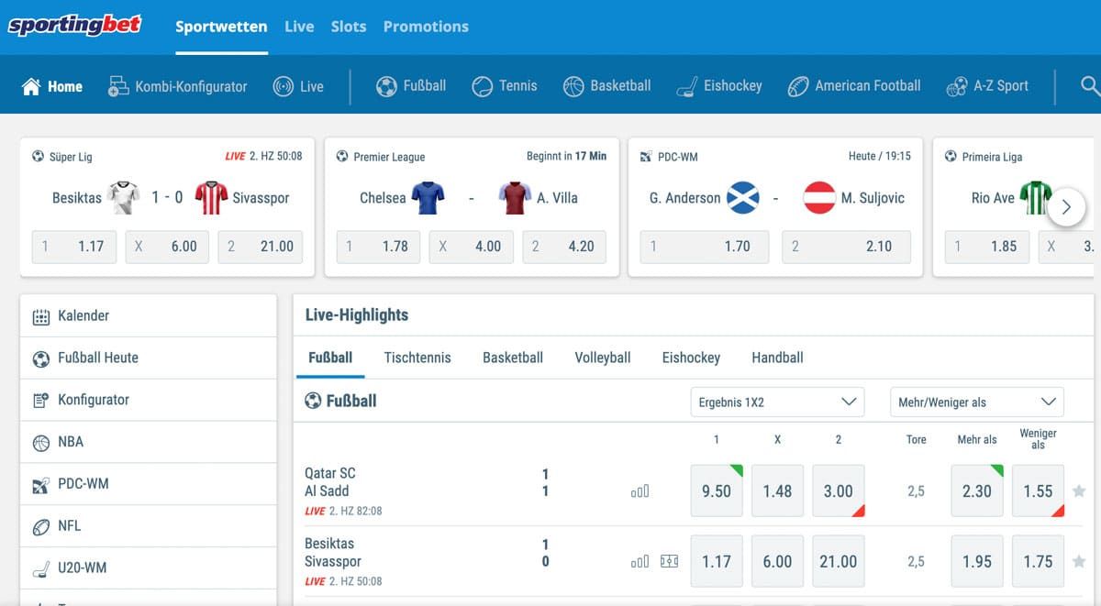This screenshot has width=1101, height=606.
Task: Favorite the Qatar SC vs Al Sadd match
Action: click(x=1079, y=491)
